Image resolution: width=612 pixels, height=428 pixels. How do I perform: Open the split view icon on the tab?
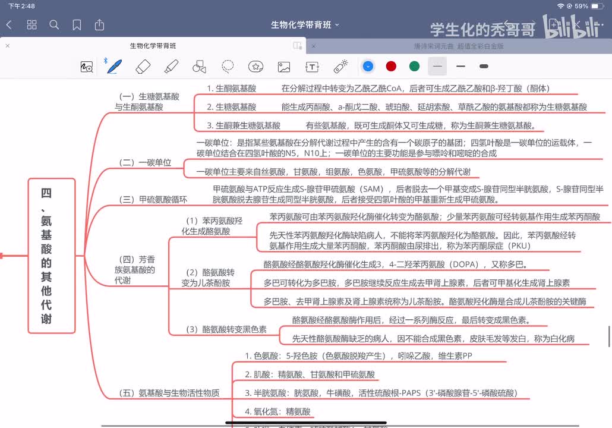[298, 46]
